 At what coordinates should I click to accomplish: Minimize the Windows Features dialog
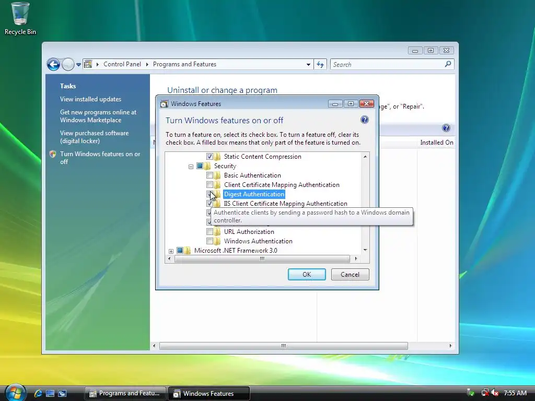tap(335, 104)
